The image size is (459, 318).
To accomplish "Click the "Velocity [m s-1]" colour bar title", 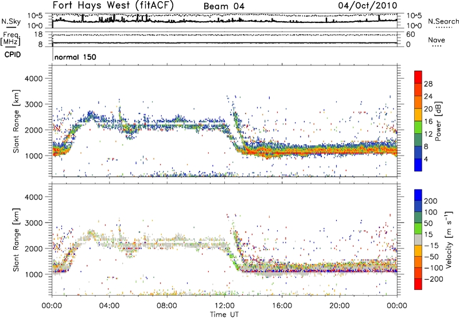I will click(449, 239).
